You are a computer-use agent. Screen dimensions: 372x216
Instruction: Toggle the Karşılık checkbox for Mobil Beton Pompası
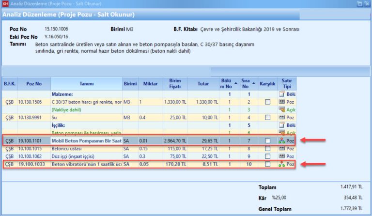tap(267, 141)
